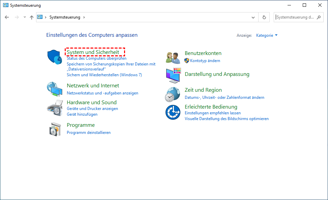
Task: Open Programme category
Action: tap(81, 125)
